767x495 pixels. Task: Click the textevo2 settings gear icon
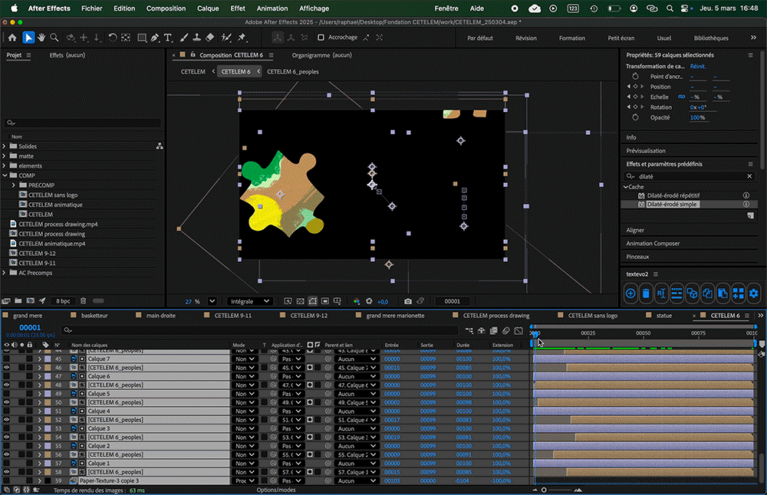point(754,293)
